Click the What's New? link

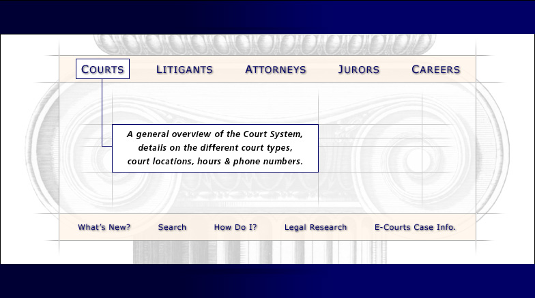click(x=104, y=228)
